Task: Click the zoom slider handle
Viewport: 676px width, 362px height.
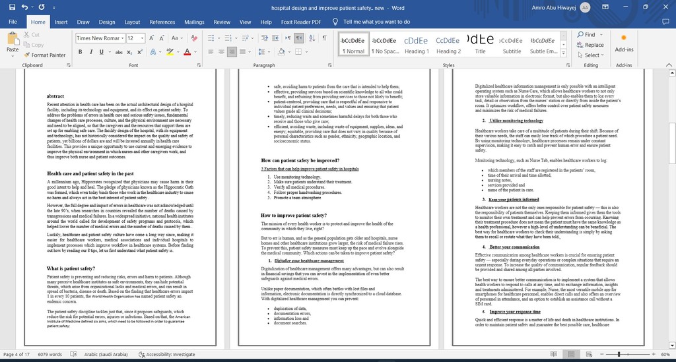Action: (x=619, y=354)
